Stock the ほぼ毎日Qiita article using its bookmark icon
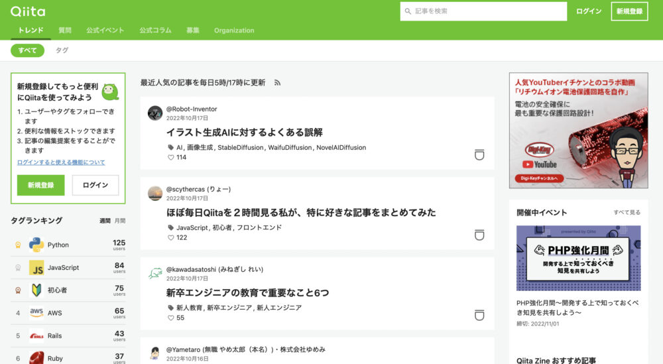Image resolution: width=663 pixels, height=364 pixels. [x=479, y=235]
